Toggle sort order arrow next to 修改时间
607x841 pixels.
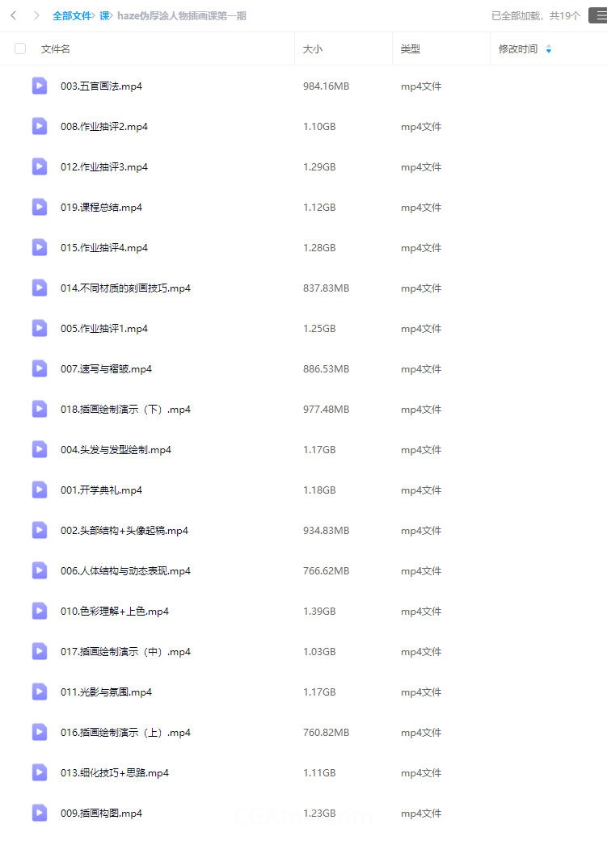(x=549, y=49)
